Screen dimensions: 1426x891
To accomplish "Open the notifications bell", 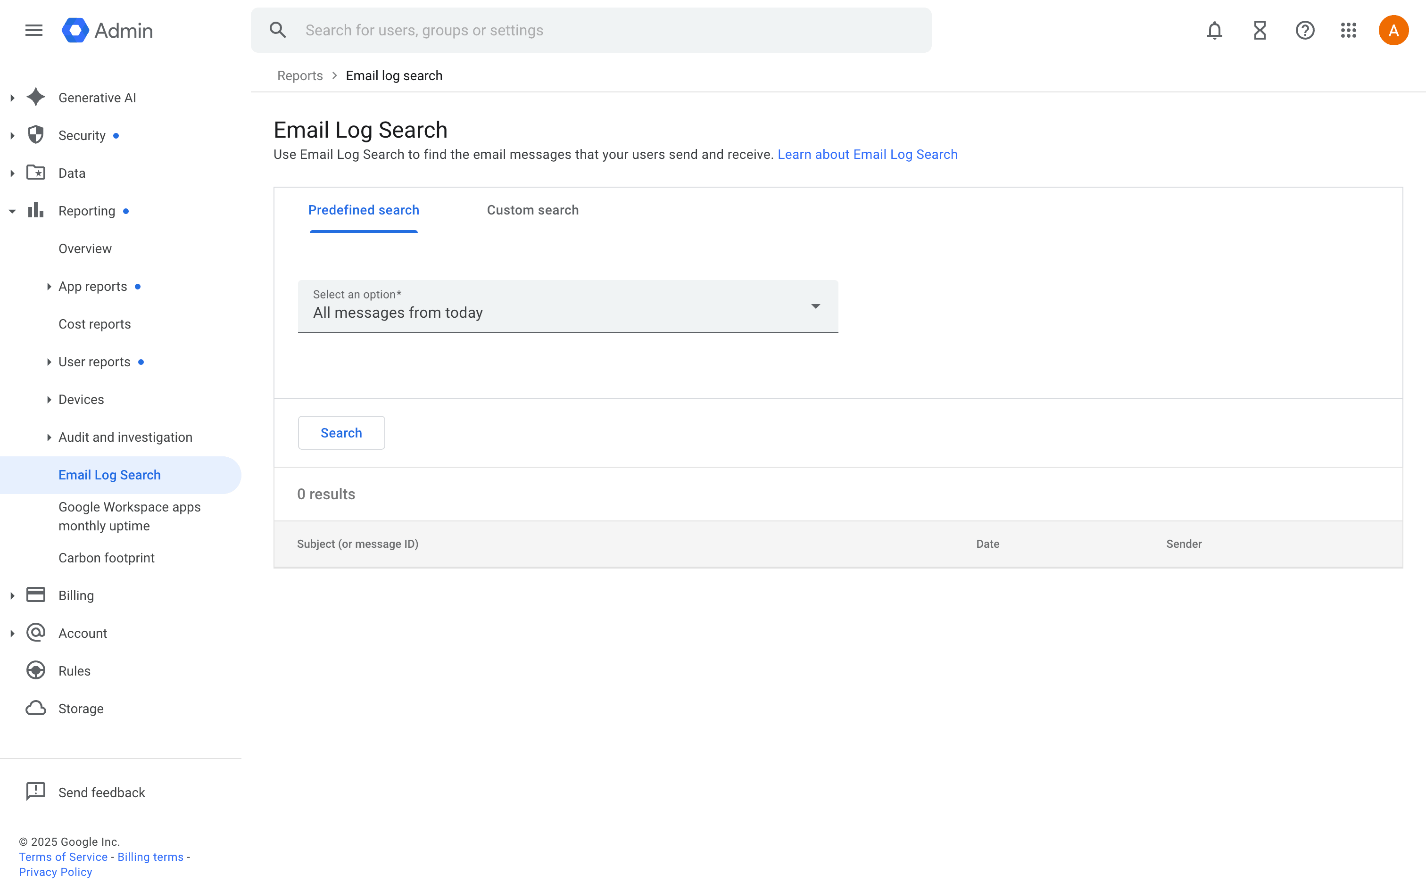I will click(1214, 30).
